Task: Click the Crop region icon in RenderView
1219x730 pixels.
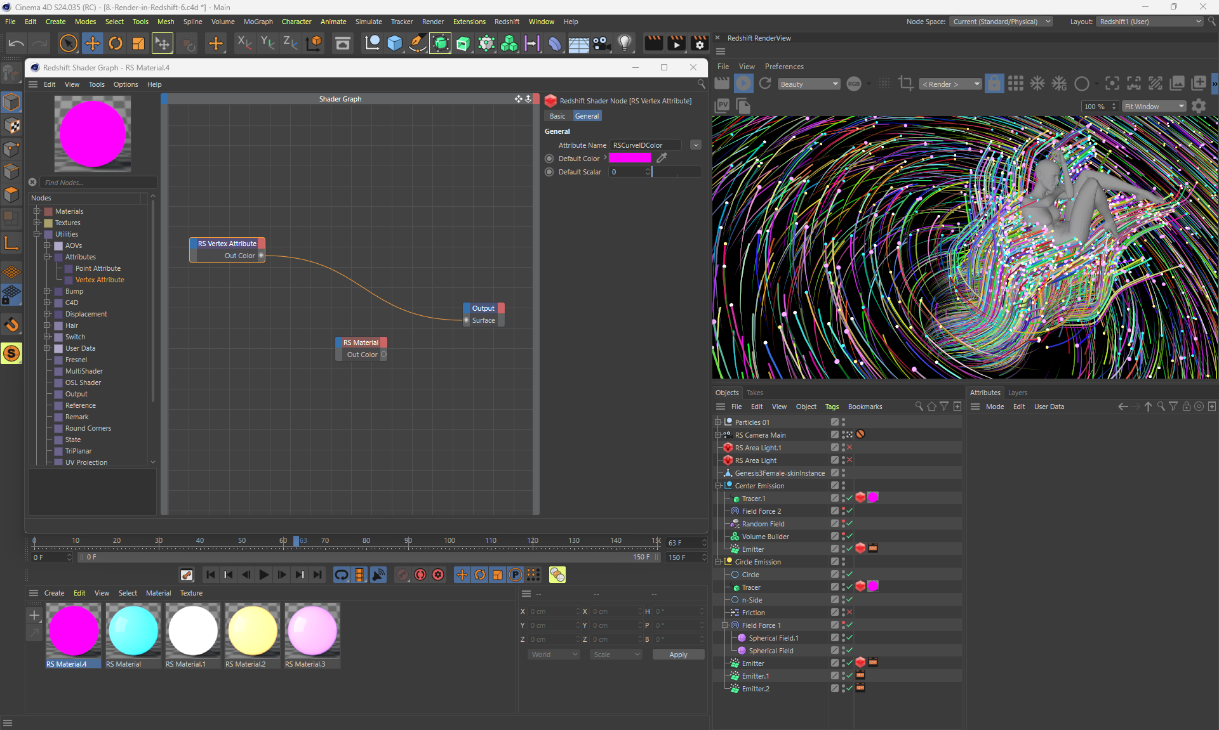Action: point(906,84)
